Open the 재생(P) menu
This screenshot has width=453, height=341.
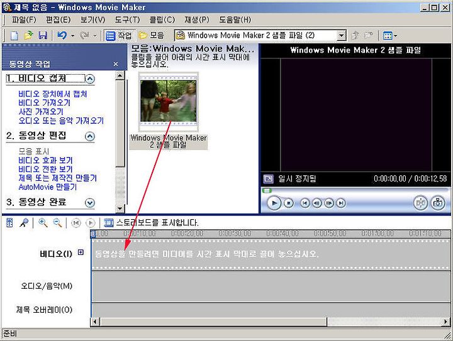[x=197, y=19]
